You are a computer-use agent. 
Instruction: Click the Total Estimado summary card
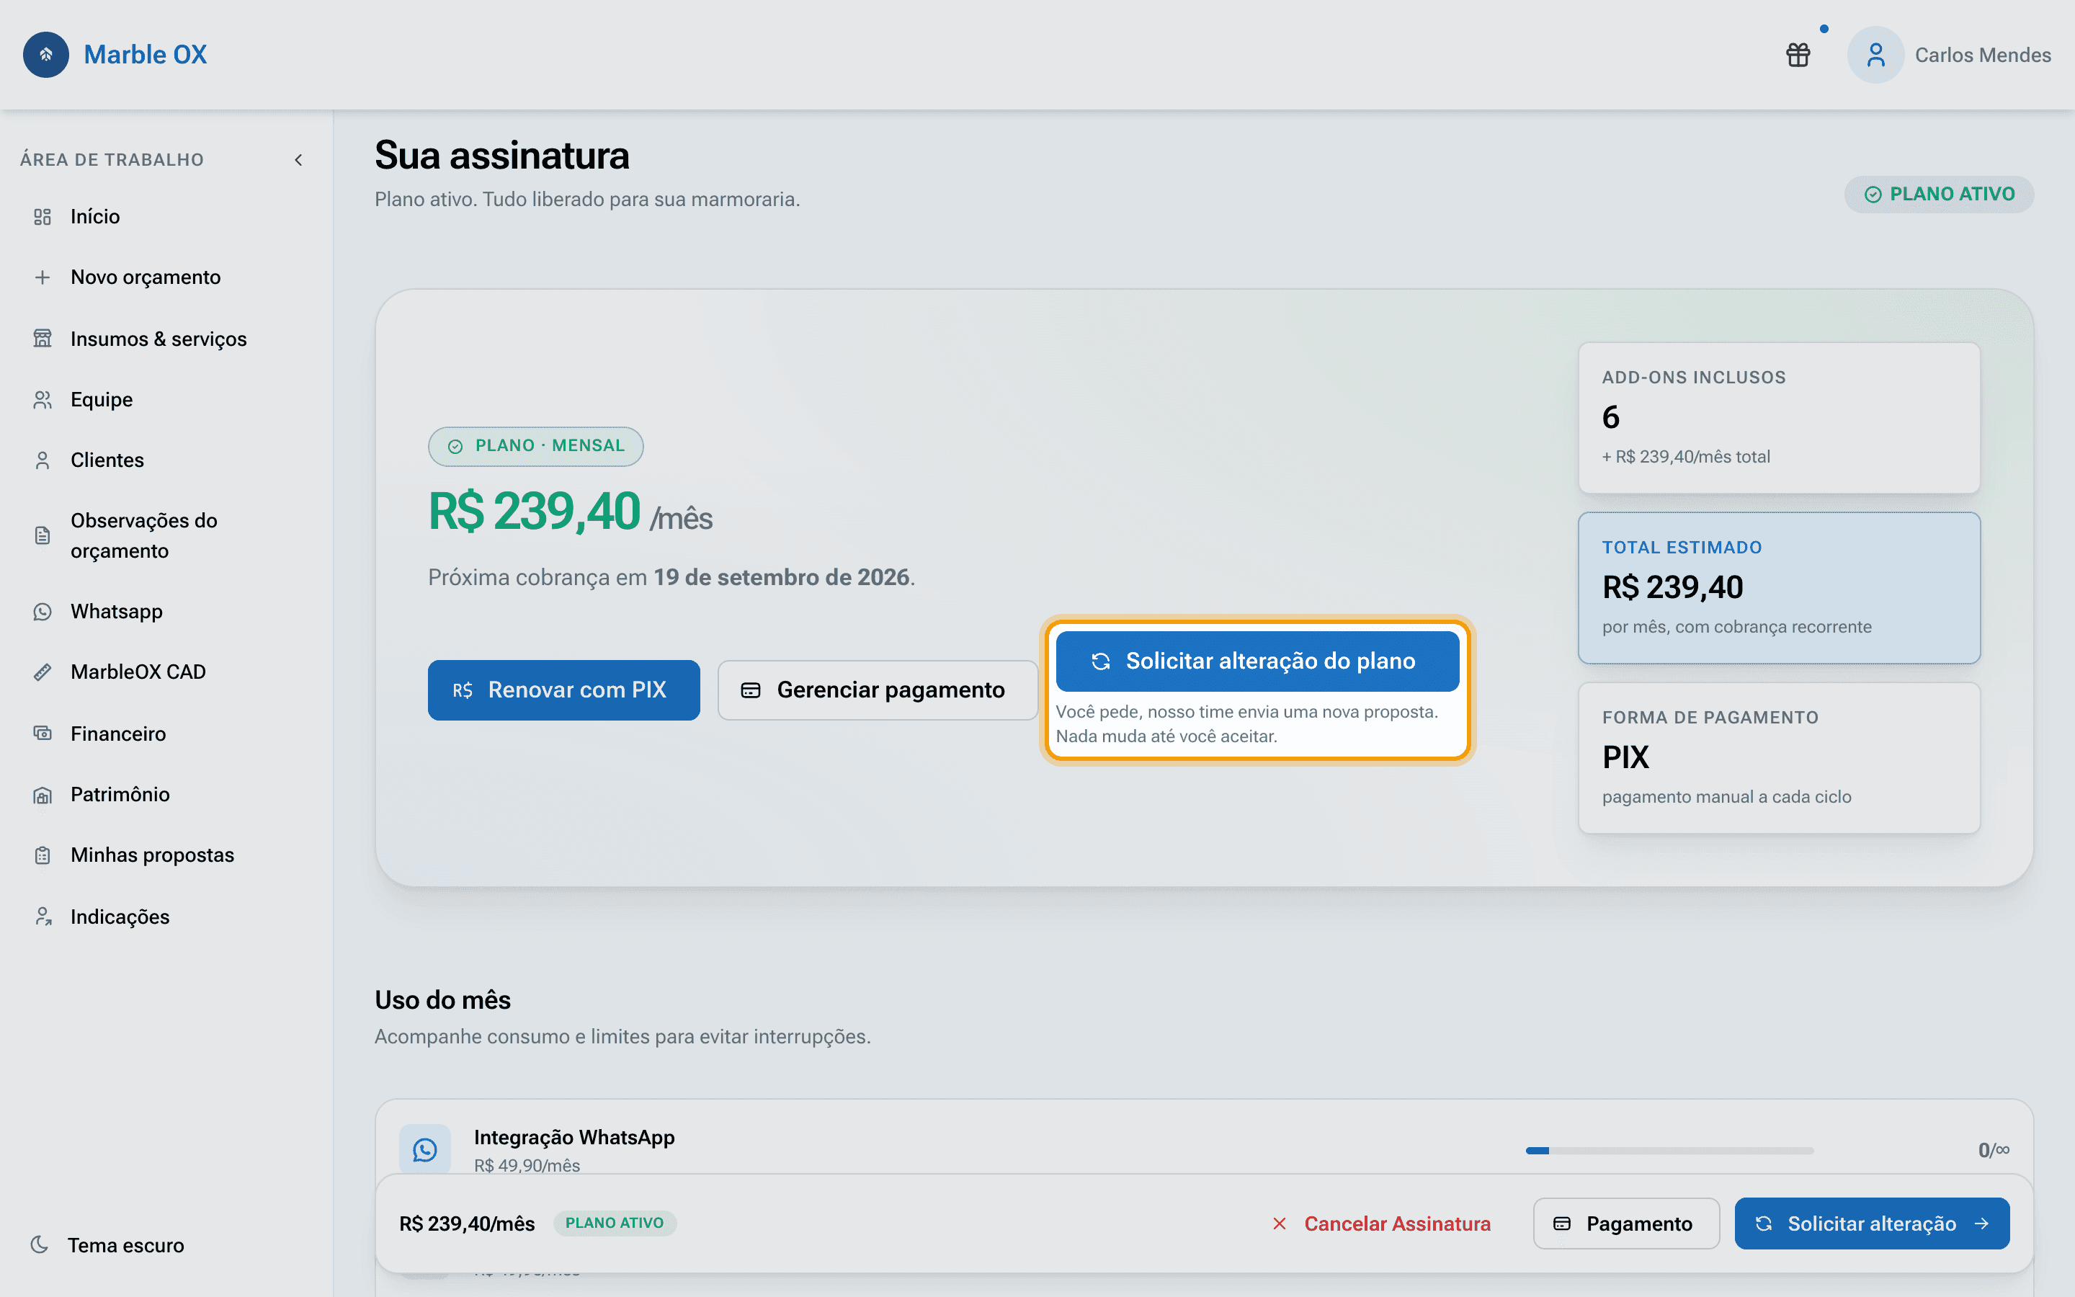pos(1779,589)
